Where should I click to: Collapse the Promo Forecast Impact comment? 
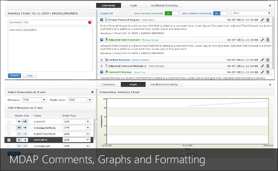[x=101, y=19]
